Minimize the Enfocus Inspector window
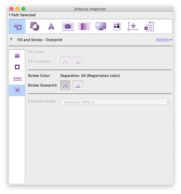The height and width of the screenshot is (194, 181). tap(17, 9)
